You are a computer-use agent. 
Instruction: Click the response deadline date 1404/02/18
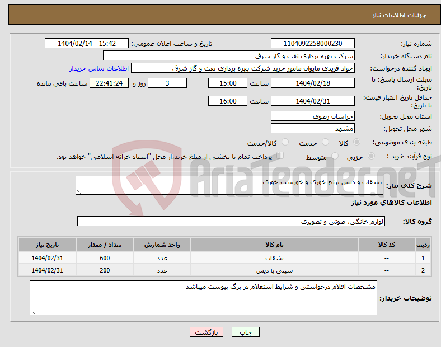(313, 83)
